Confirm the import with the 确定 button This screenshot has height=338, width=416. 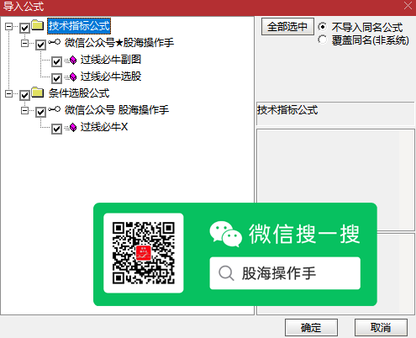(x=311, y=327)
